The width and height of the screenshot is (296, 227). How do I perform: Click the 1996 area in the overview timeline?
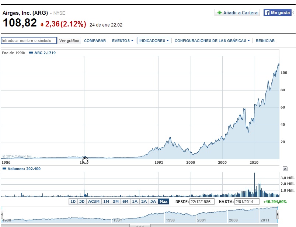click(x=170, y=220)
